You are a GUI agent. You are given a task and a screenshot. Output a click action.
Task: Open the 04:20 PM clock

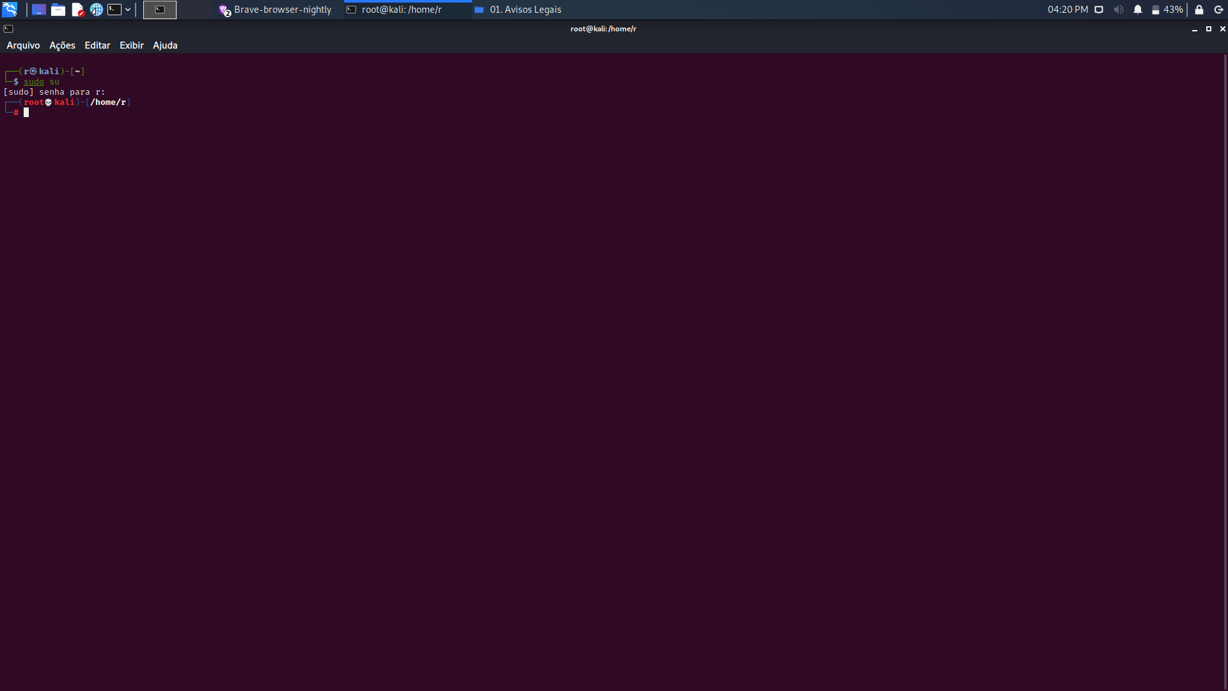pyautogui.click(x=1067, y=10)
